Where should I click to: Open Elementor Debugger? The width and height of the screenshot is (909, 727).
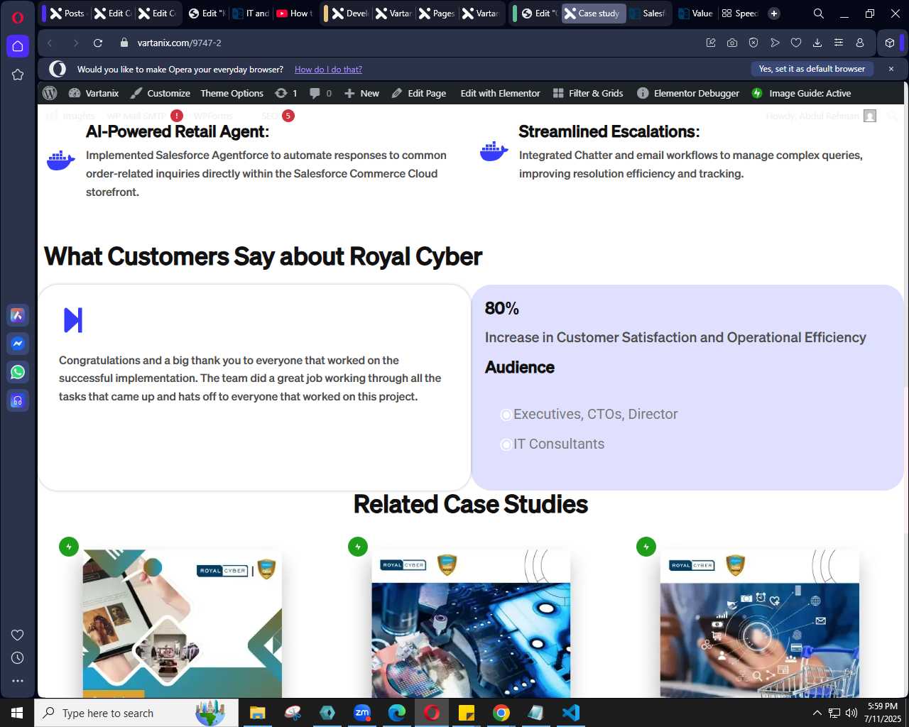point(688,93)
